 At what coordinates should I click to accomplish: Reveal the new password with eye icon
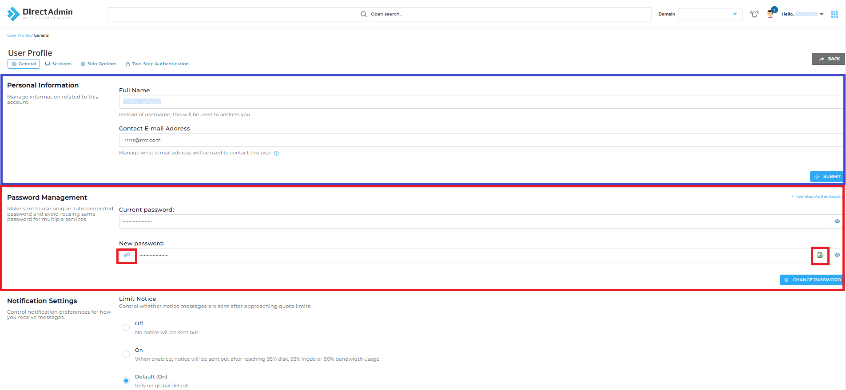pyautogui.click(x=837, y=255)
